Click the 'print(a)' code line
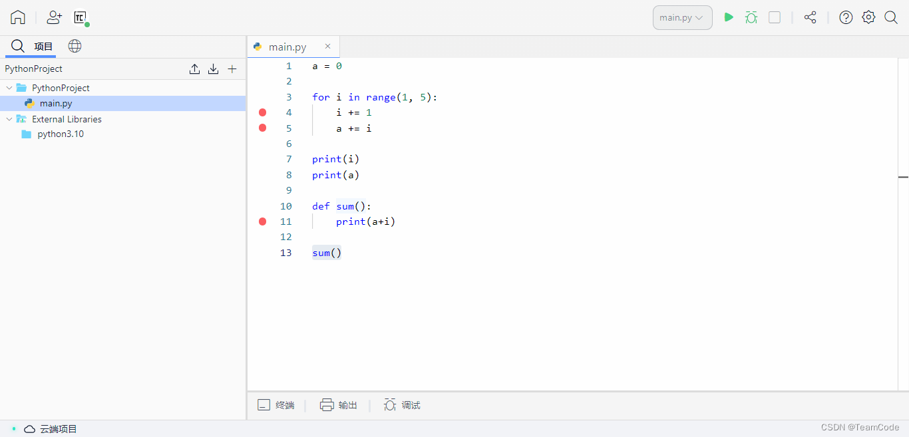Image resolution: width=909 pixels, height=437 pixels. click(336, 175)
